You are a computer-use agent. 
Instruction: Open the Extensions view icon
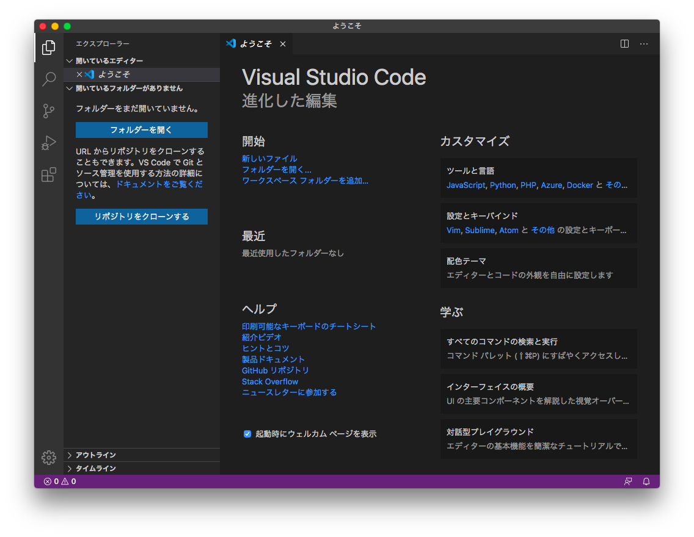[x=49, y=175]
